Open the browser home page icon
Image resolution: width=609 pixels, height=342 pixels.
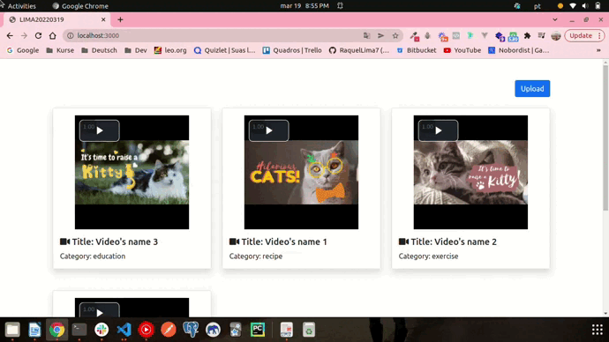coord(52,35)
